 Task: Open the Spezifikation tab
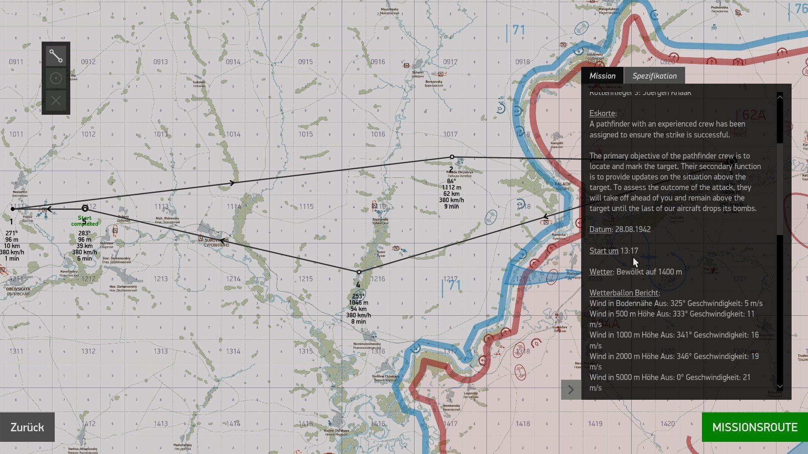pos(654,76)
